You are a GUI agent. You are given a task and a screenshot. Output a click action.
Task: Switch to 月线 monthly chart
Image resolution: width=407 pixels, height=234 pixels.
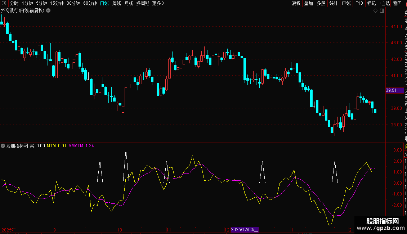(129, 3)
